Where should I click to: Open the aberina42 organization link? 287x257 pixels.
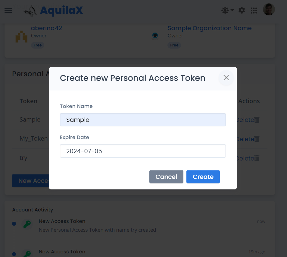46,28
